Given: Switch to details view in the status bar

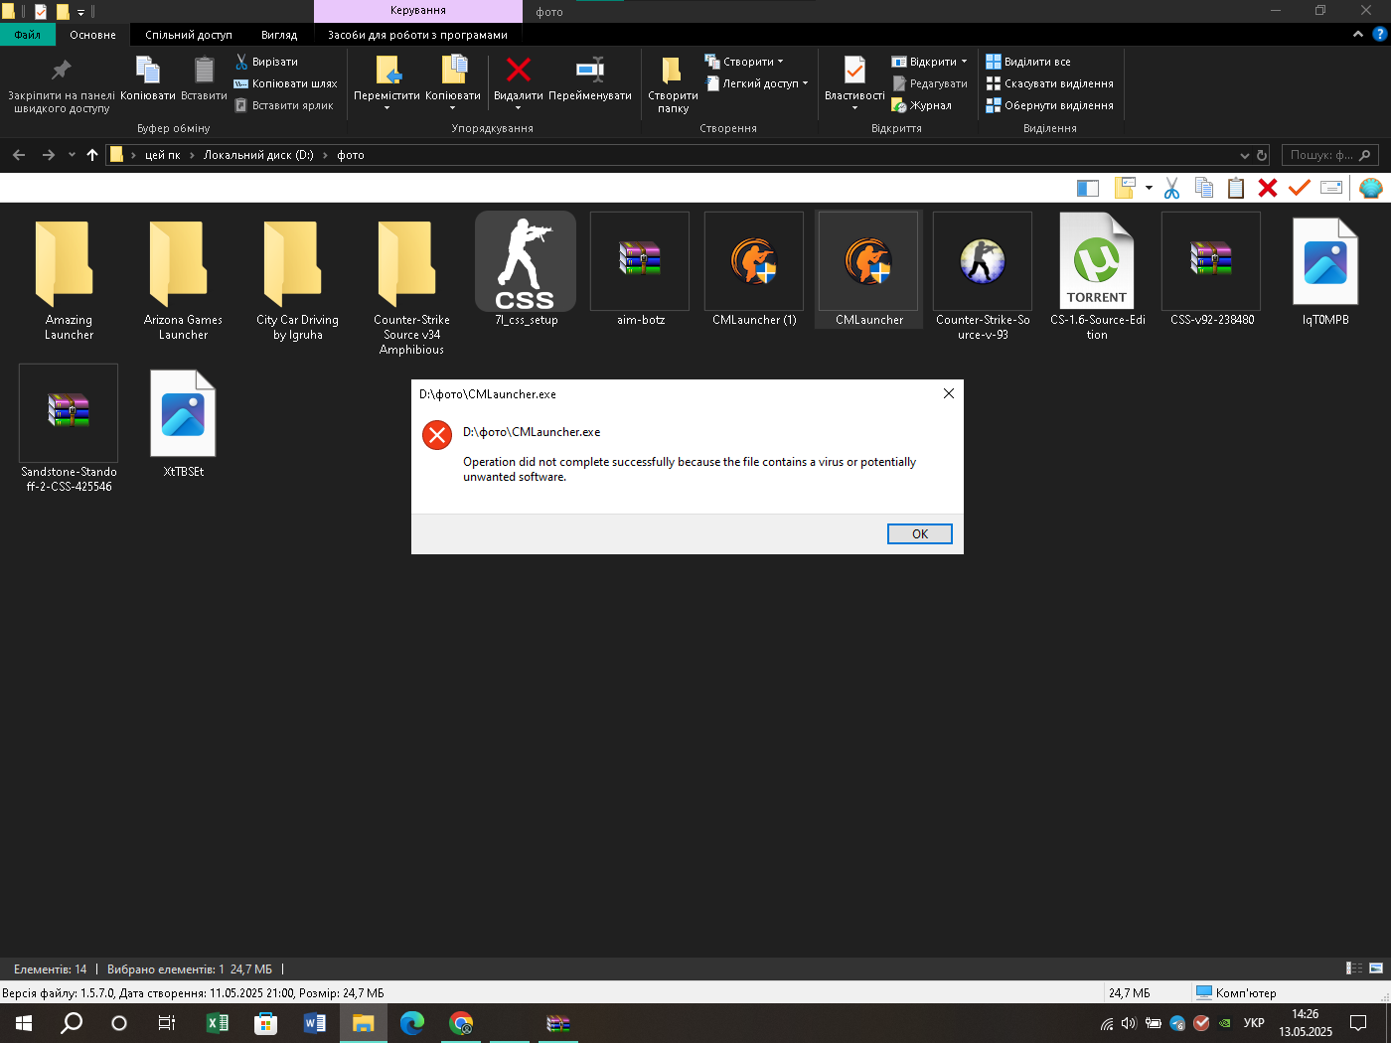Looking at the screenshot, I should click(1354, 968).
